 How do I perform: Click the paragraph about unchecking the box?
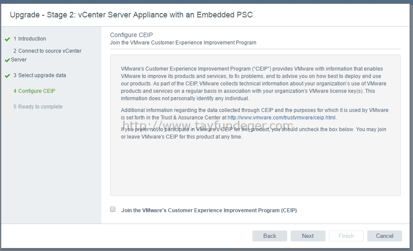tap(254, 133)
